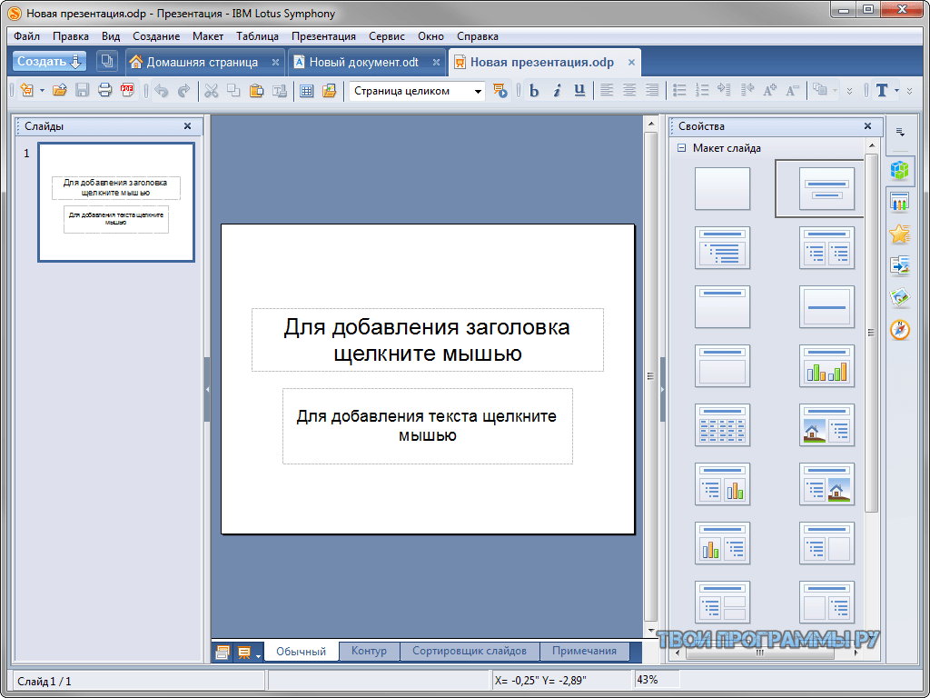Open the Создание menu
The image size is (930, 698).
coord(156,36)
